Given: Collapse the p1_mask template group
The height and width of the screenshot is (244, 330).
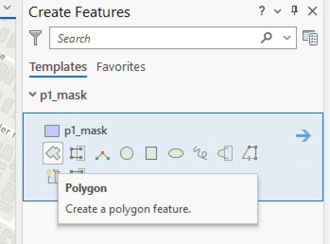Looking at the screenshot, I should click(x=33, y=95).
